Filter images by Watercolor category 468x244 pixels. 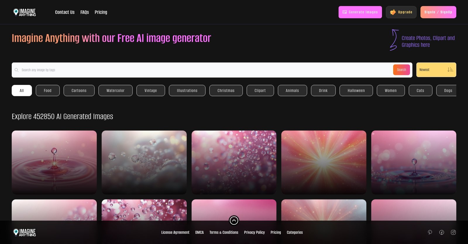115,91
